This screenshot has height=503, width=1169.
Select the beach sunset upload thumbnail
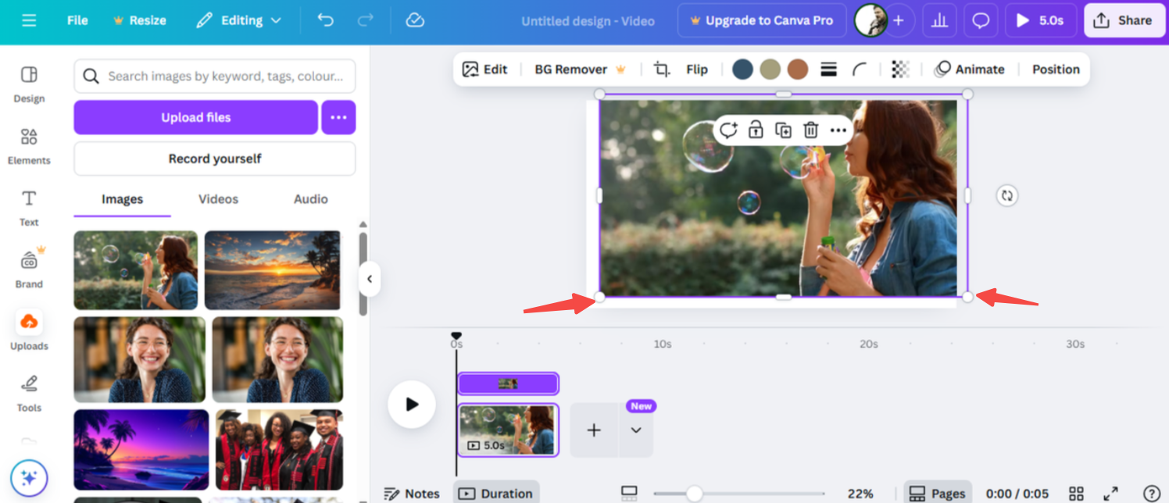click(273, 270)
